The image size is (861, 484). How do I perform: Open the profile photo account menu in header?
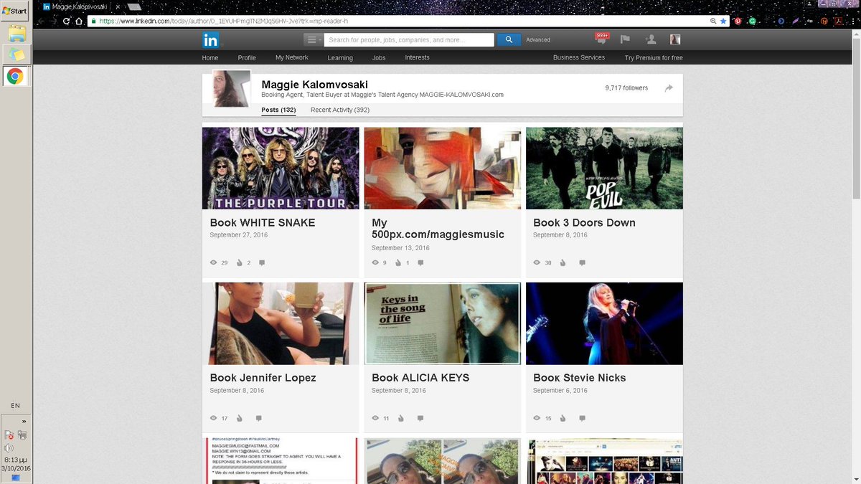(x=675, y=40)
